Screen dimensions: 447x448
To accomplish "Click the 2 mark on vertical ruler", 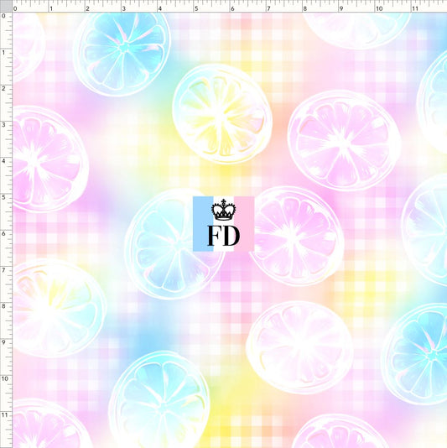I will coord(3,89).
